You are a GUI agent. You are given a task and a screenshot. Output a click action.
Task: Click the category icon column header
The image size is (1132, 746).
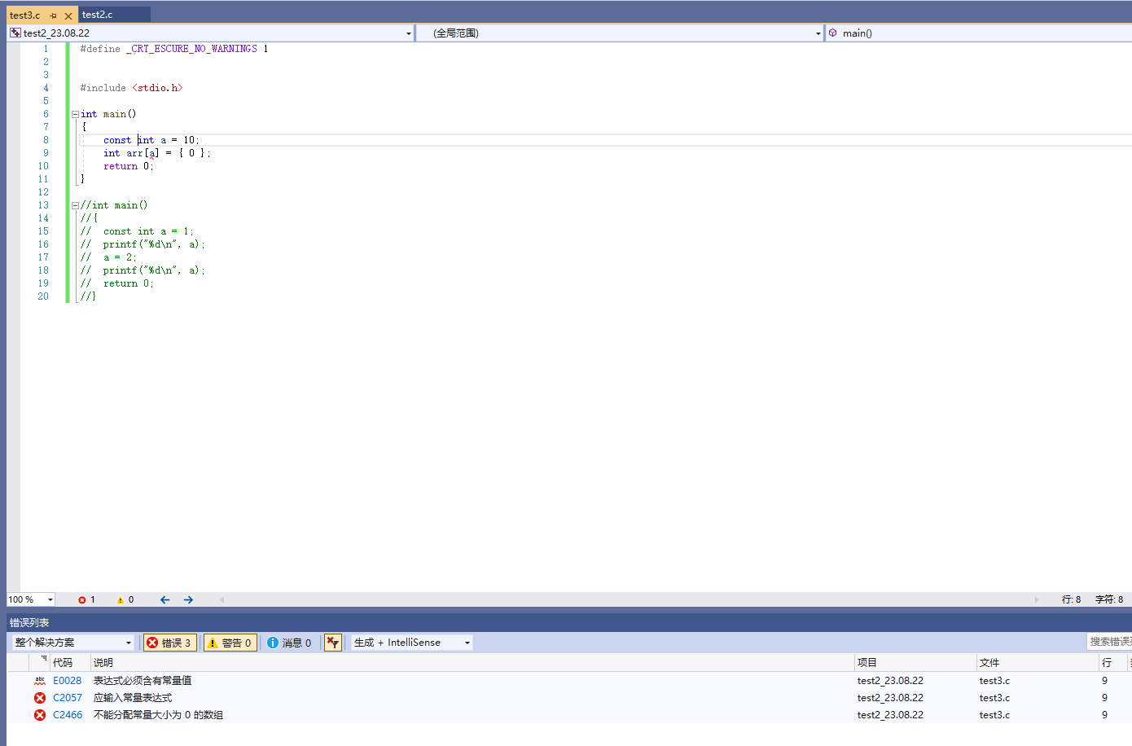[40, 663]
